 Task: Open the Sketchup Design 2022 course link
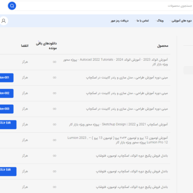(x=119, y=124)
